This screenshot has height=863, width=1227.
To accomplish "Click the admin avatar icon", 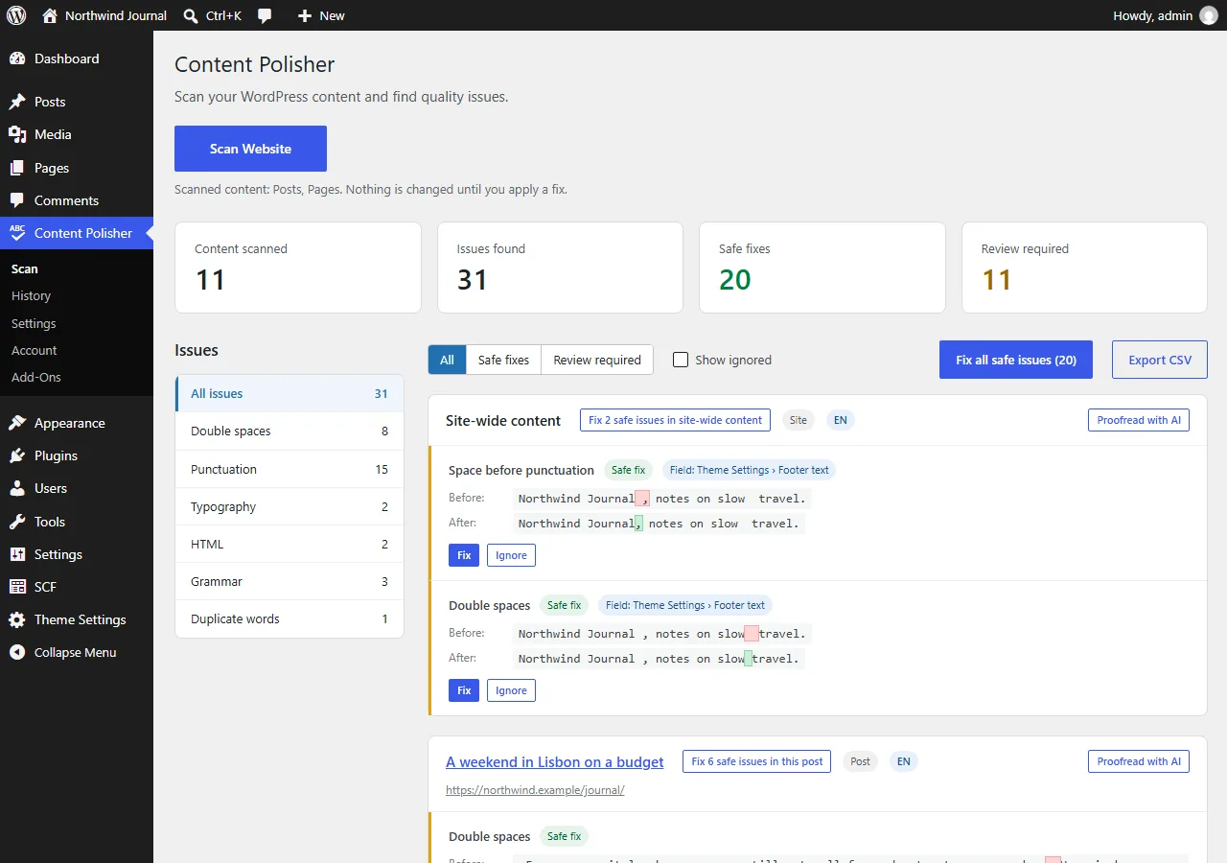I will pos(1209,15).
